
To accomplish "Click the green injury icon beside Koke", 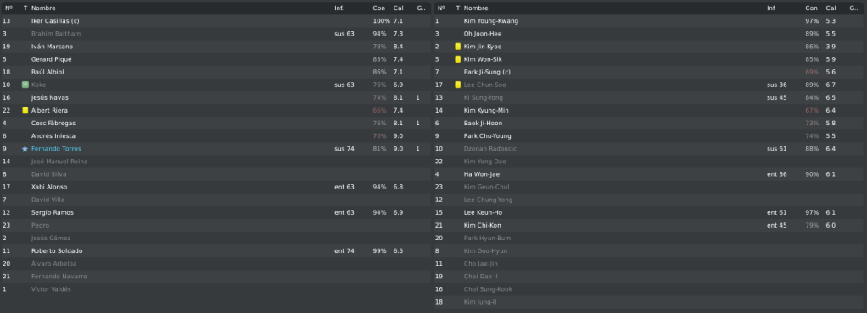I will [x=25, y=85].
